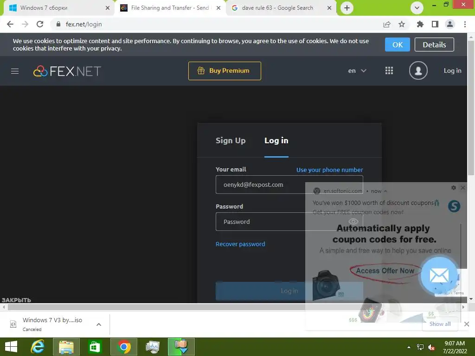Click the blue envelope chat bubble
475x356 pixels.
pos(439,275)
